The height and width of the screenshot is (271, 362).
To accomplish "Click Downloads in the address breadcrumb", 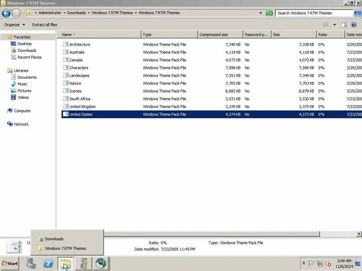I will coord(76,13).
